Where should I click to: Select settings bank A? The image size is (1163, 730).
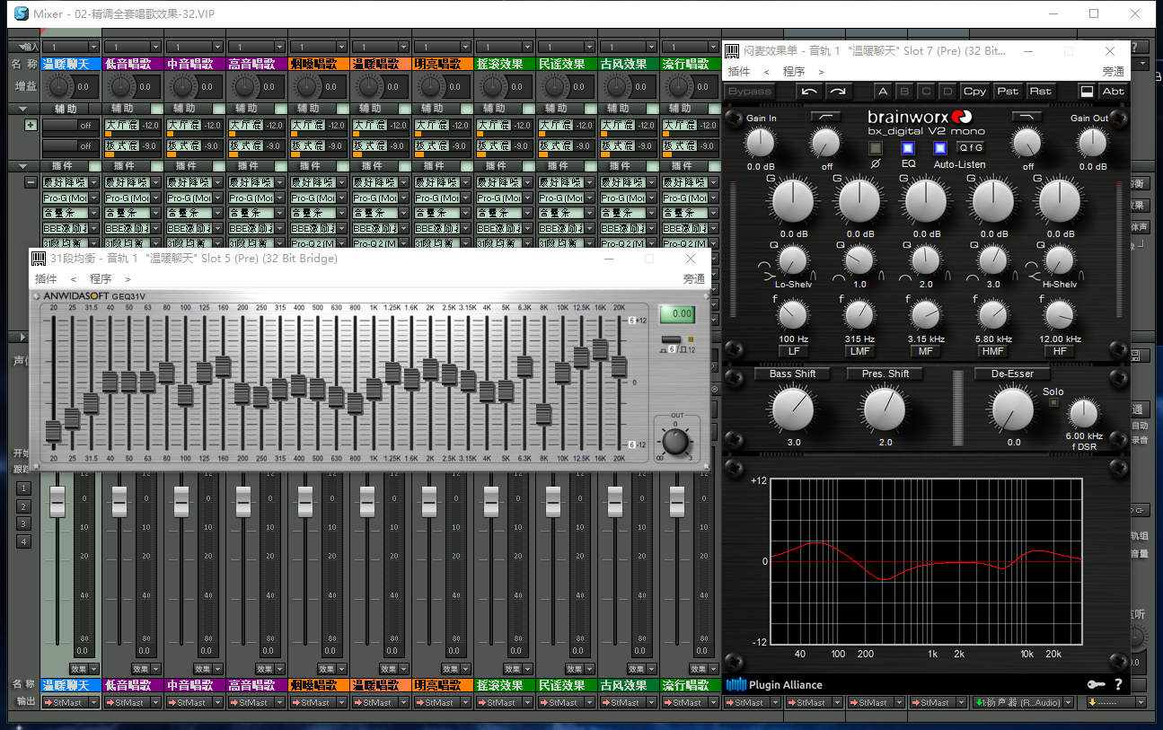tap(883, 91)
